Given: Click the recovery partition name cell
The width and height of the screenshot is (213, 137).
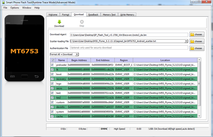Looking at the screenshot, I should tap(61, 79).
